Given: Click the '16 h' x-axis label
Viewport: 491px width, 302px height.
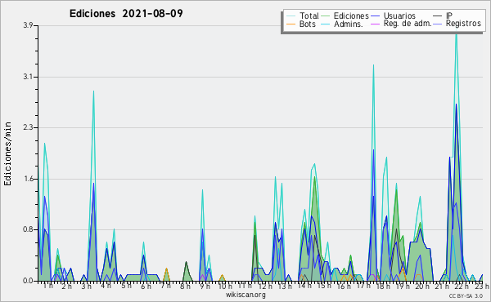Looking at the screenshot, I should pos(344,286).
